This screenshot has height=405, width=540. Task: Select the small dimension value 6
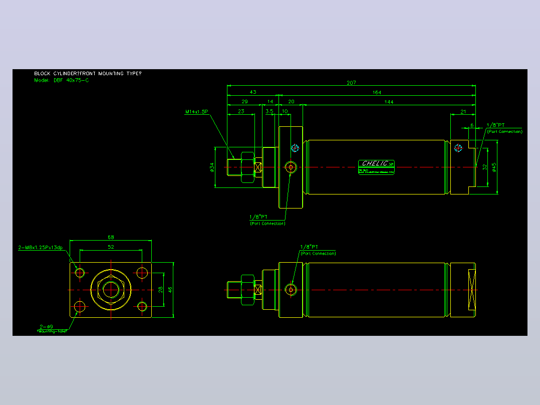point(472,125)
